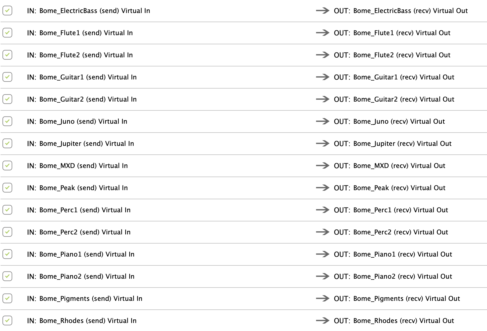Click the arrow icon for Bome_ElectricBass route
487x331 pixels.
(323, 11)
